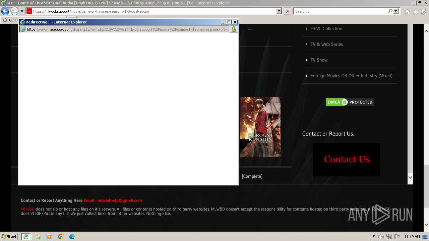Go back with the browser Back arrow

[5, 11]
